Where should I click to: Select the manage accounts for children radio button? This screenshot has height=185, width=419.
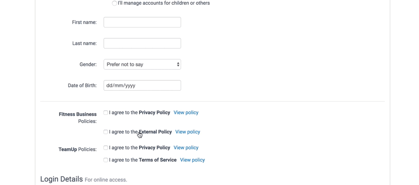point(114,3)
